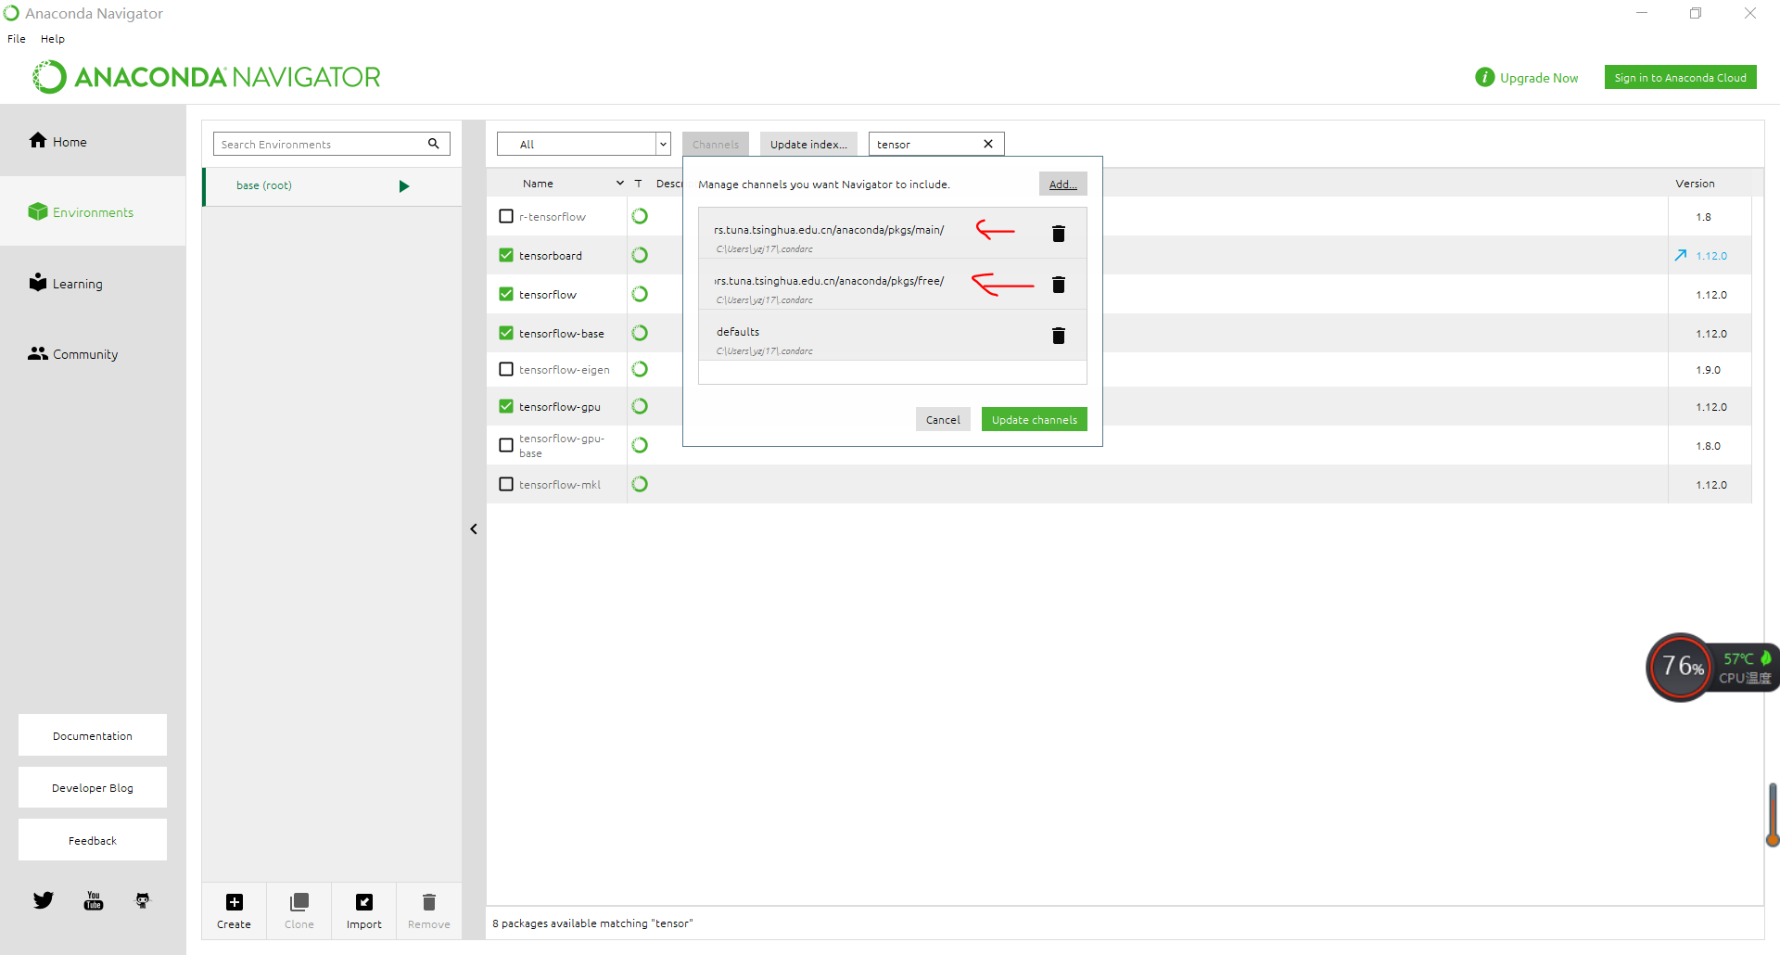Open the Learning section icon

[x=38, y=282]
